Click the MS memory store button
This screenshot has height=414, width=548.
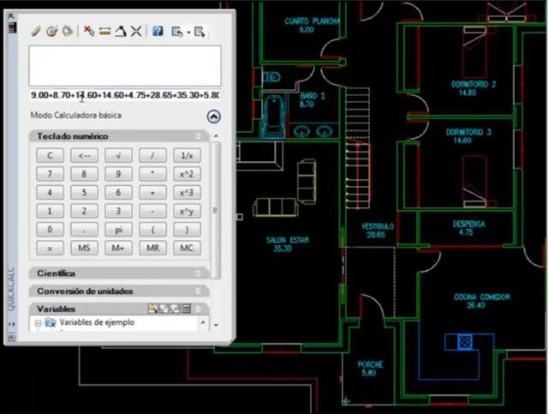pyautogui.click(x=84, y=248)
